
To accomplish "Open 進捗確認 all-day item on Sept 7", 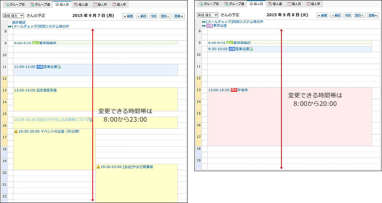I will point(19,23).
